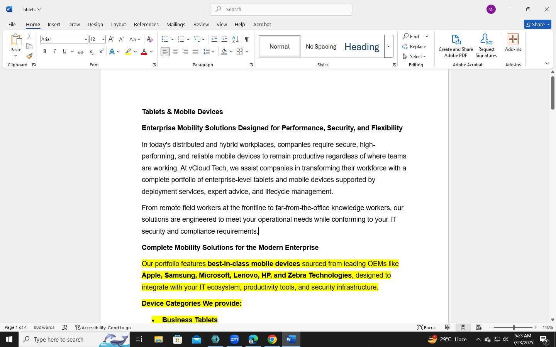Toggle Underline formatting
This screenshot has height=347, width=556.
tap(64, 52)
